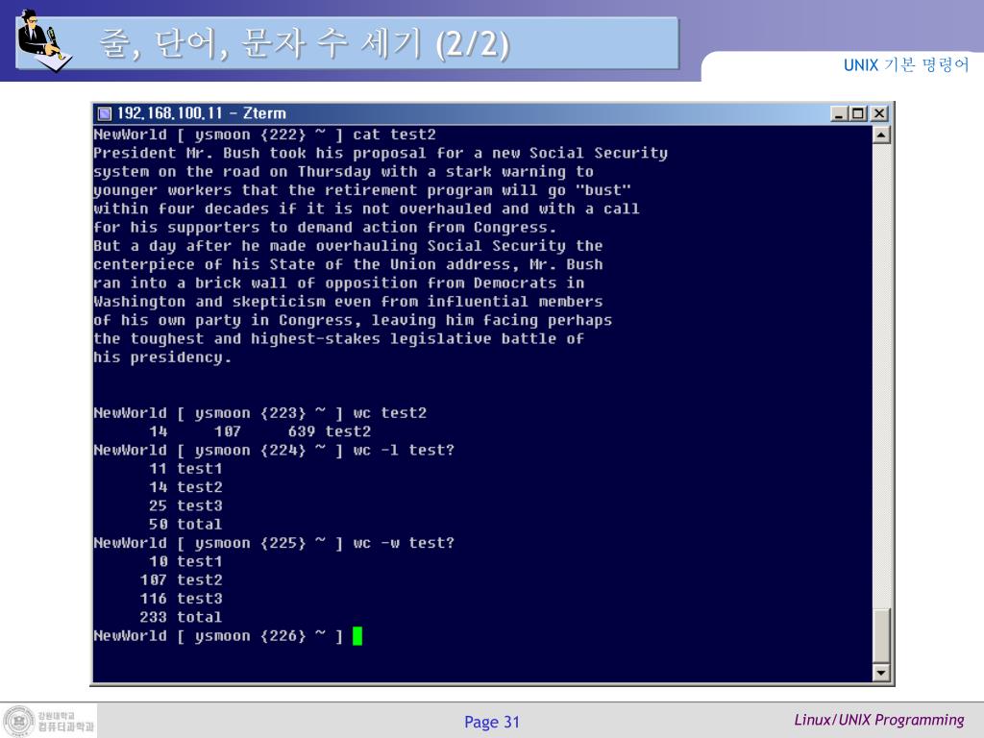Click the 'for his supporters to demand' line
The image size is (984, 738).
pyautogui.click(x=325, y=227)
